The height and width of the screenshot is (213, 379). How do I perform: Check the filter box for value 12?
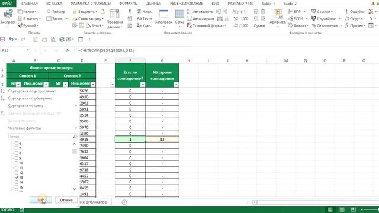pos(17,172)
